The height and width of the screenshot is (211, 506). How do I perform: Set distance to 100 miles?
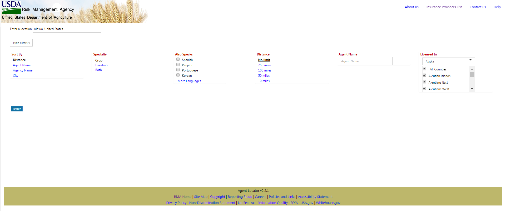[265, 70]
